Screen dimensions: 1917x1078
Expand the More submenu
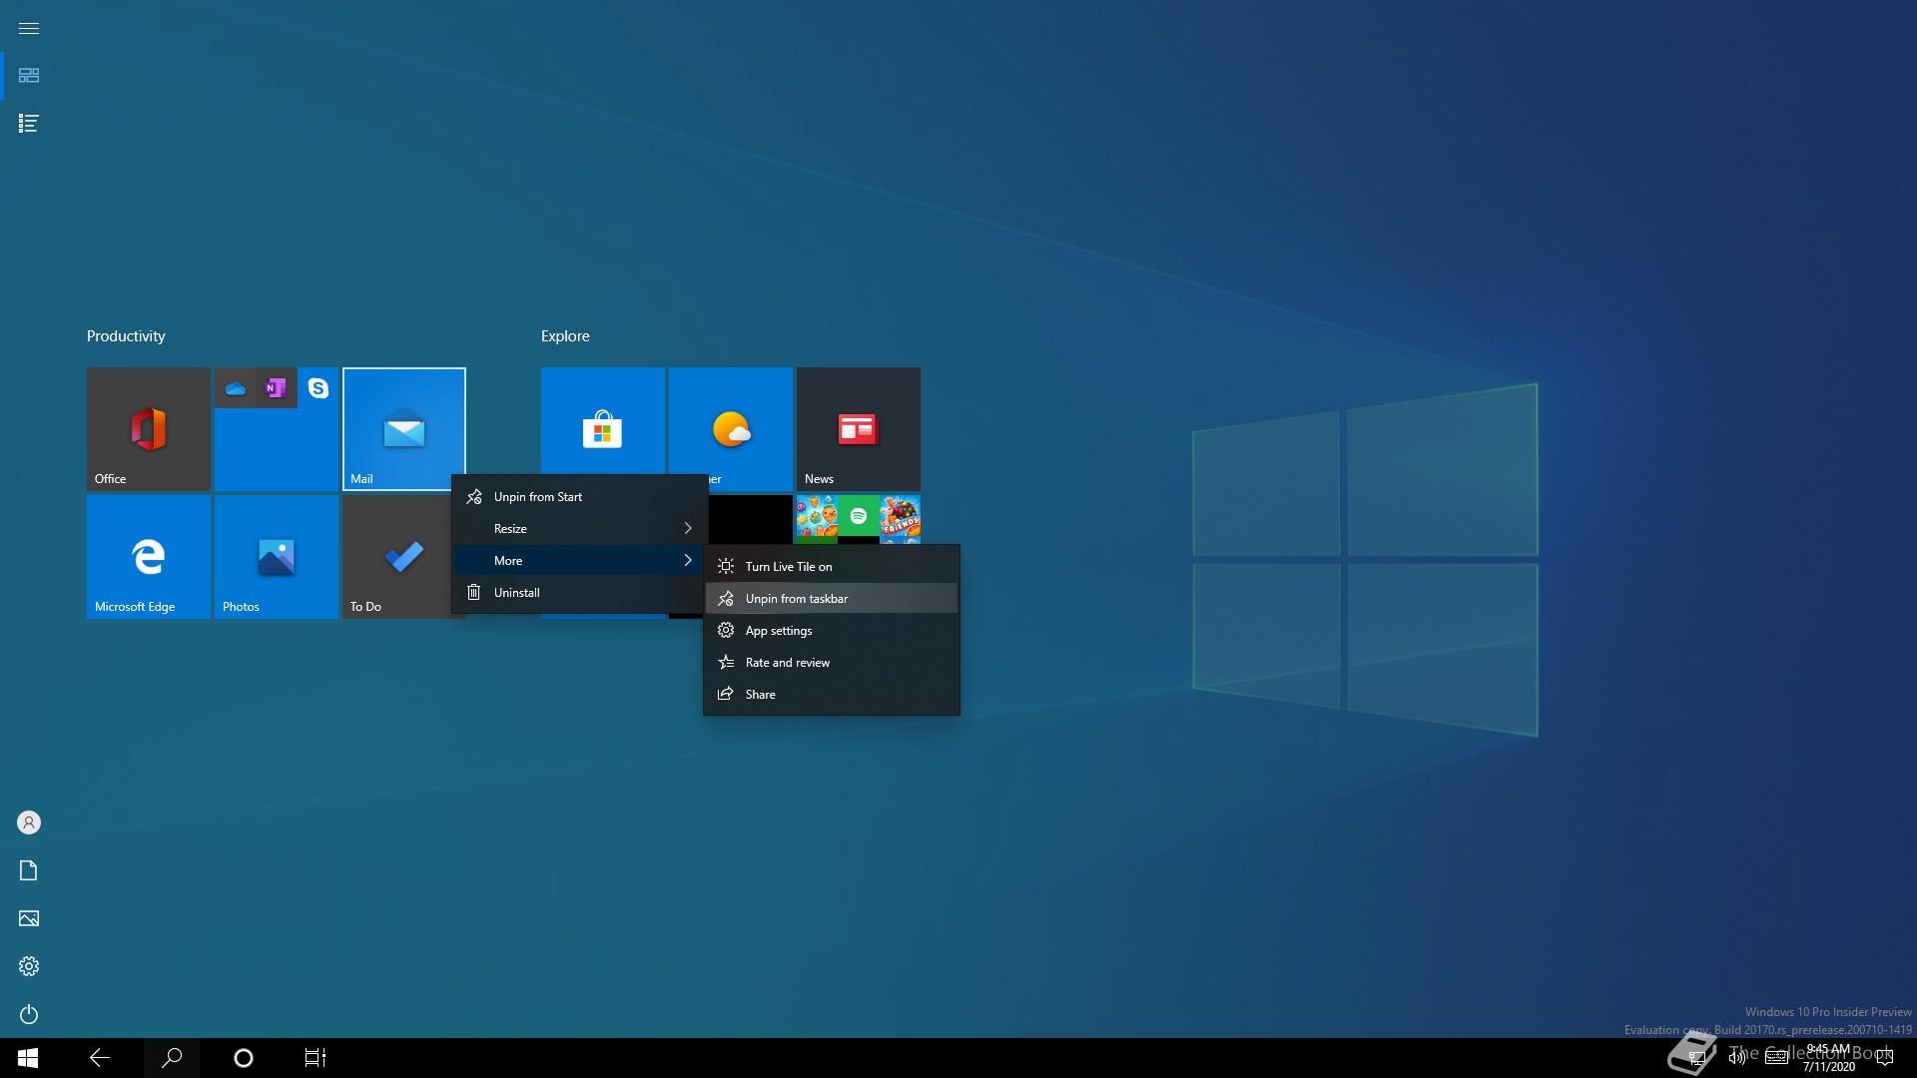580,561
